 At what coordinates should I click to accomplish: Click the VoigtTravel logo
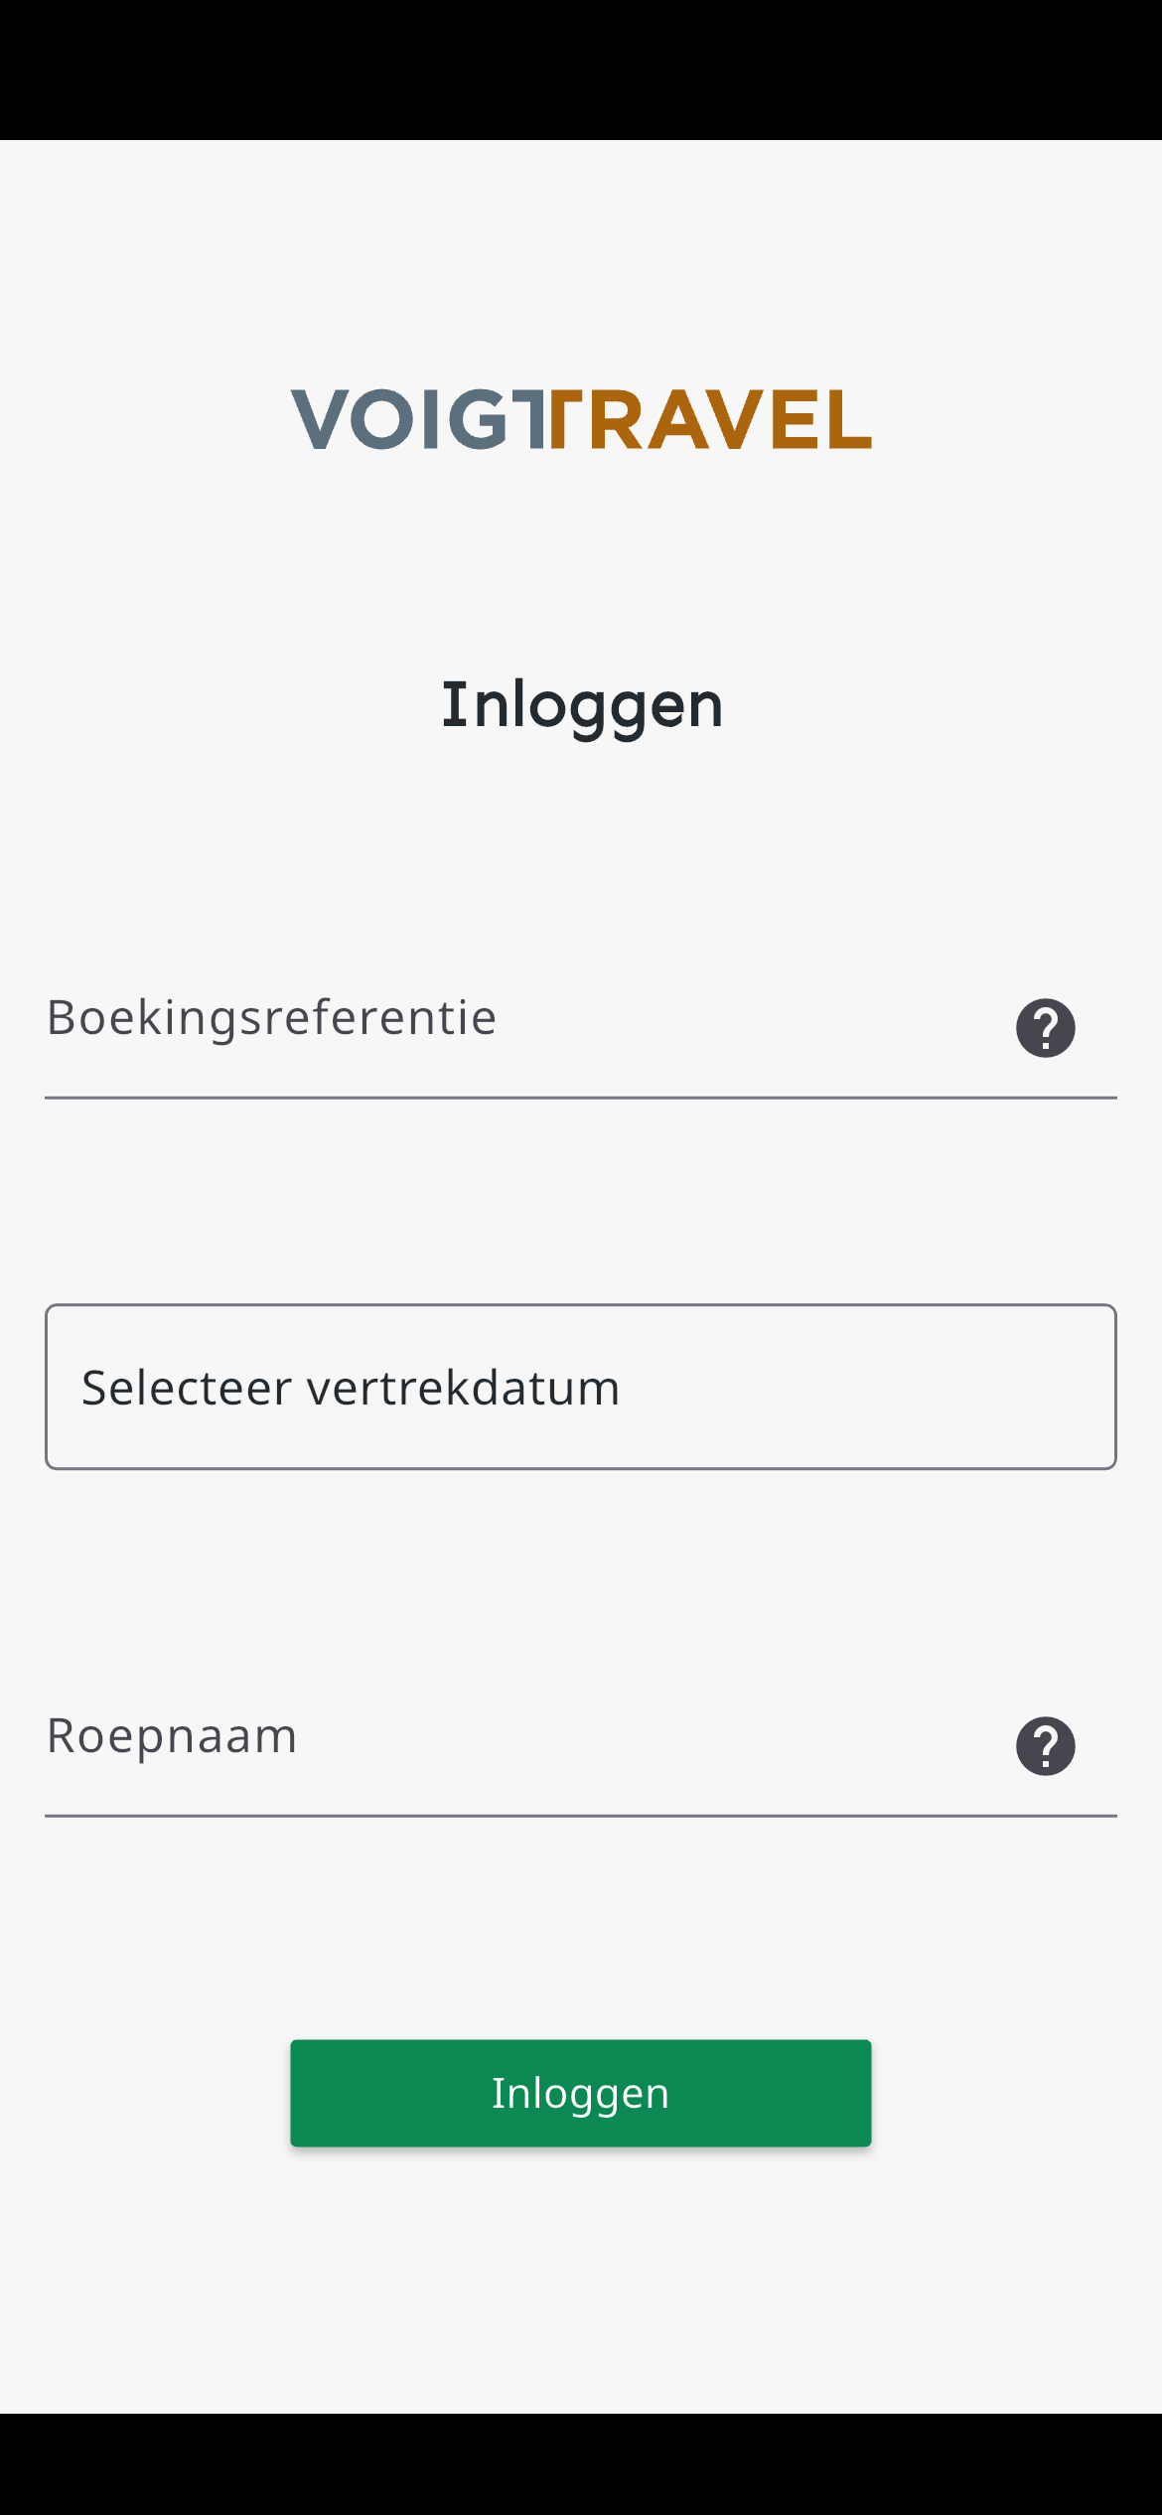(x=581, y=419)
